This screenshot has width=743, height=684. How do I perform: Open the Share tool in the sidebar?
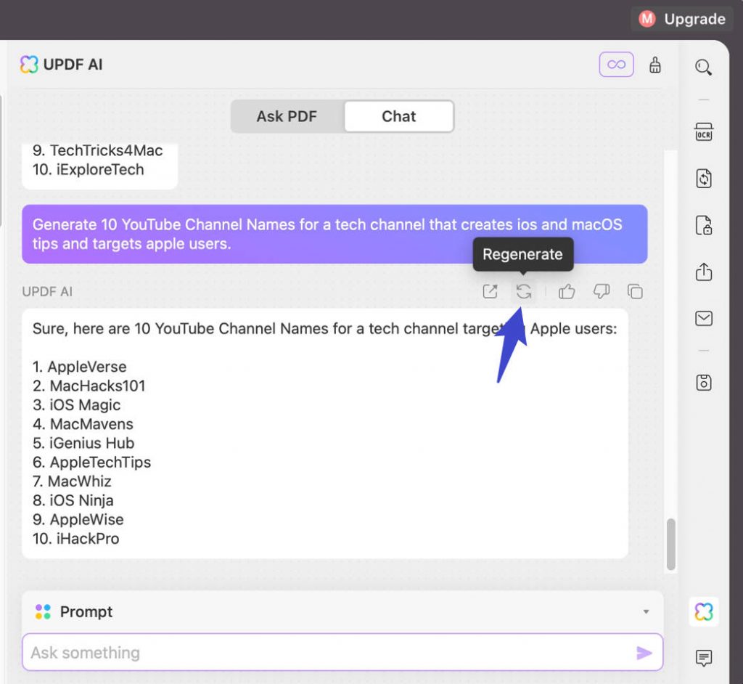[703, 272]
